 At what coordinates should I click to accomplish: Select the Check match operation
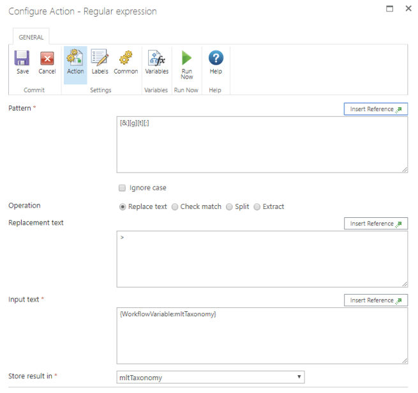pos(175,207)
